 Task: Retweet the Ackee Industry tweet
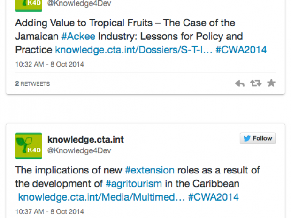[255, 83]
